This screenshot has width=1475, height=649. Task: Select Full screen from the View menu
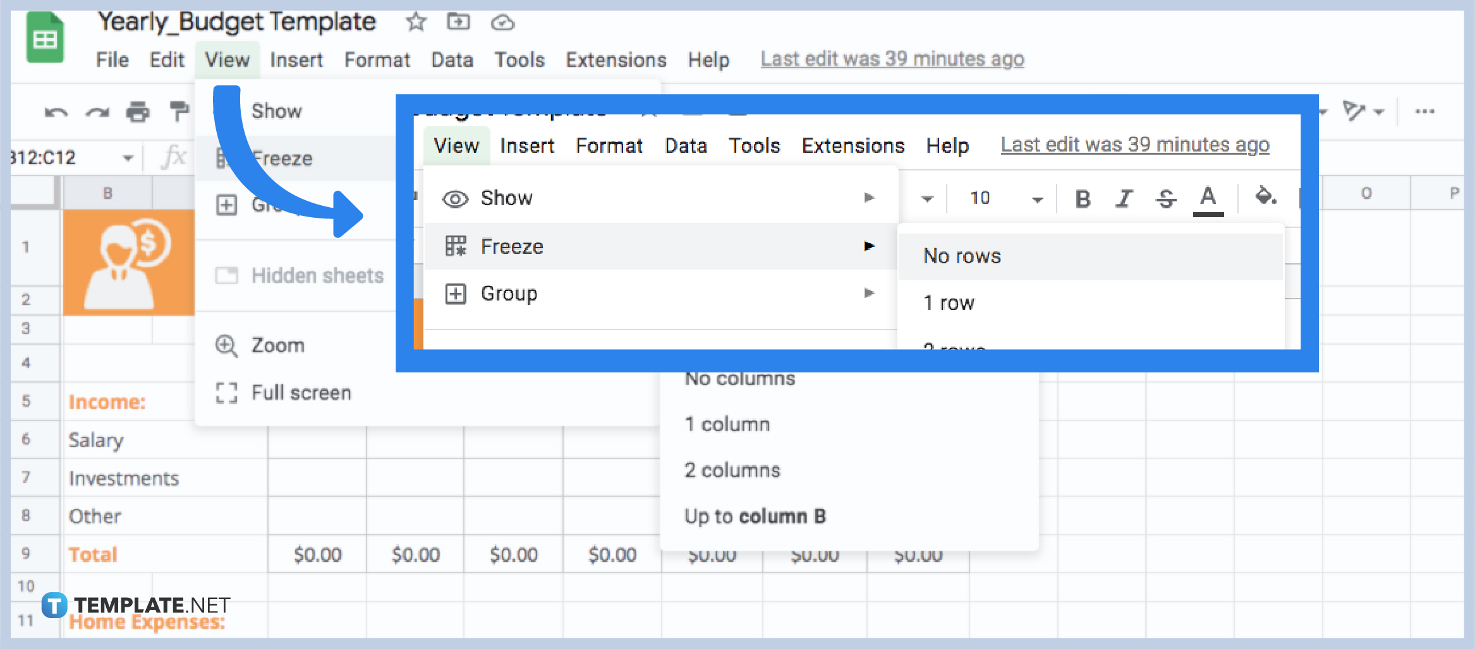click(301, 392)
